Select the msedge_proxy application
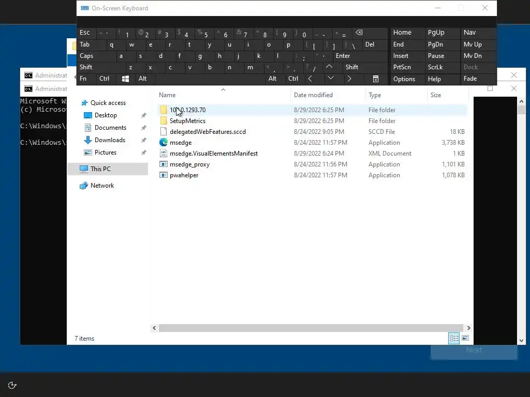Screen dimensions: 530x397 point(189,164)
